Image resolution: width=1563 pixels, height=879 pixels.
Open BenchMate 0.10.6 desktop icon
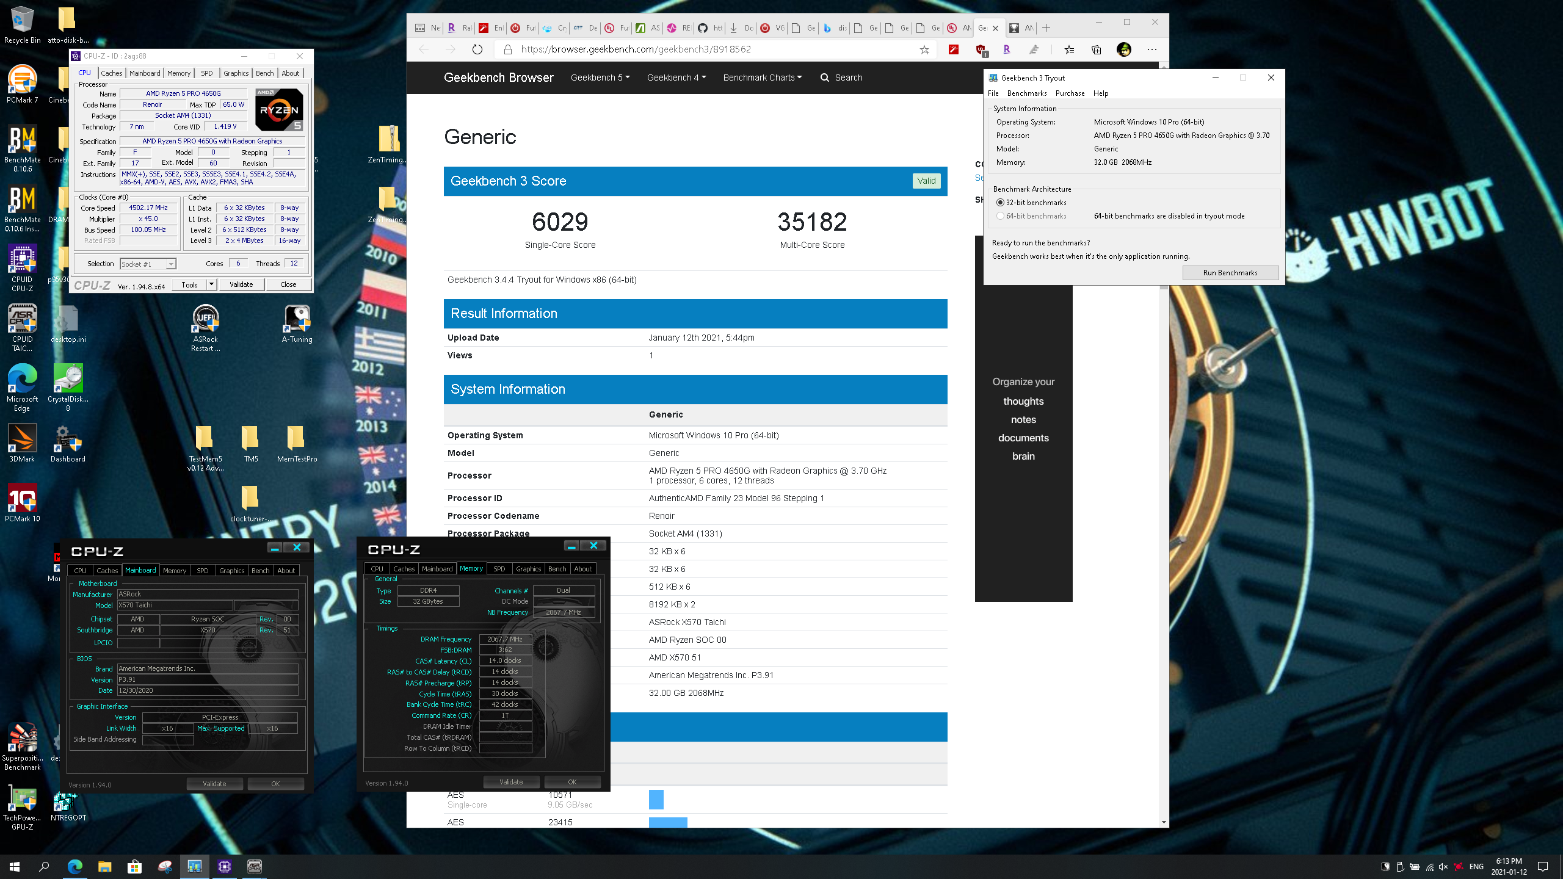(22, 149)
